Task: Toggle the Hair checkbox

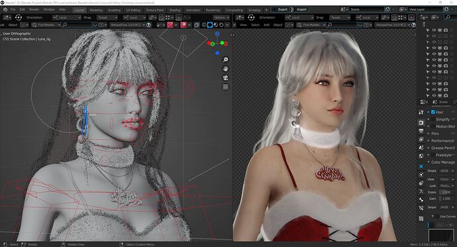Action: tap(433, 112)
